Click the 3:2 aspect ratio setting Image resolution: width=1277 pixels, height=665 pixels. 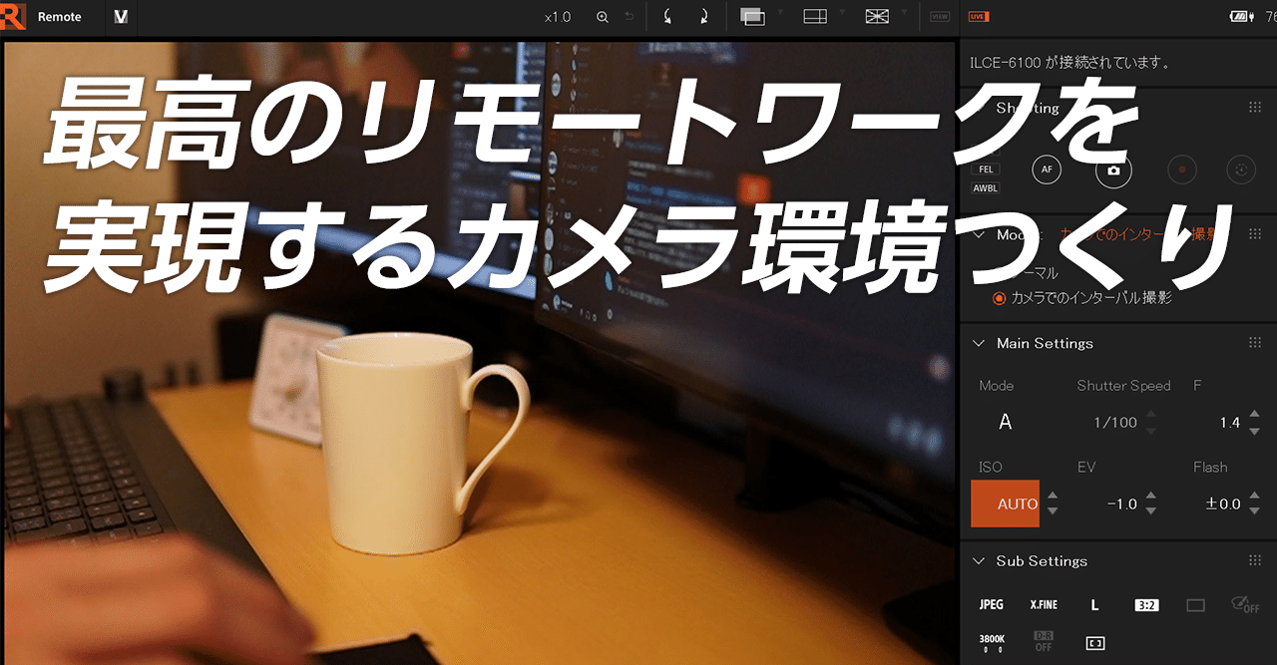click(1146, 605)
